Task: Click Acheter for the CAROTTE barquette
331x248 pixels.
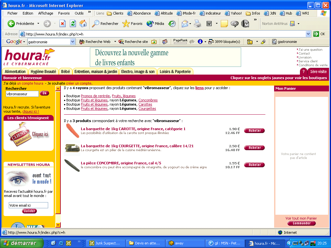Action: 254,130
